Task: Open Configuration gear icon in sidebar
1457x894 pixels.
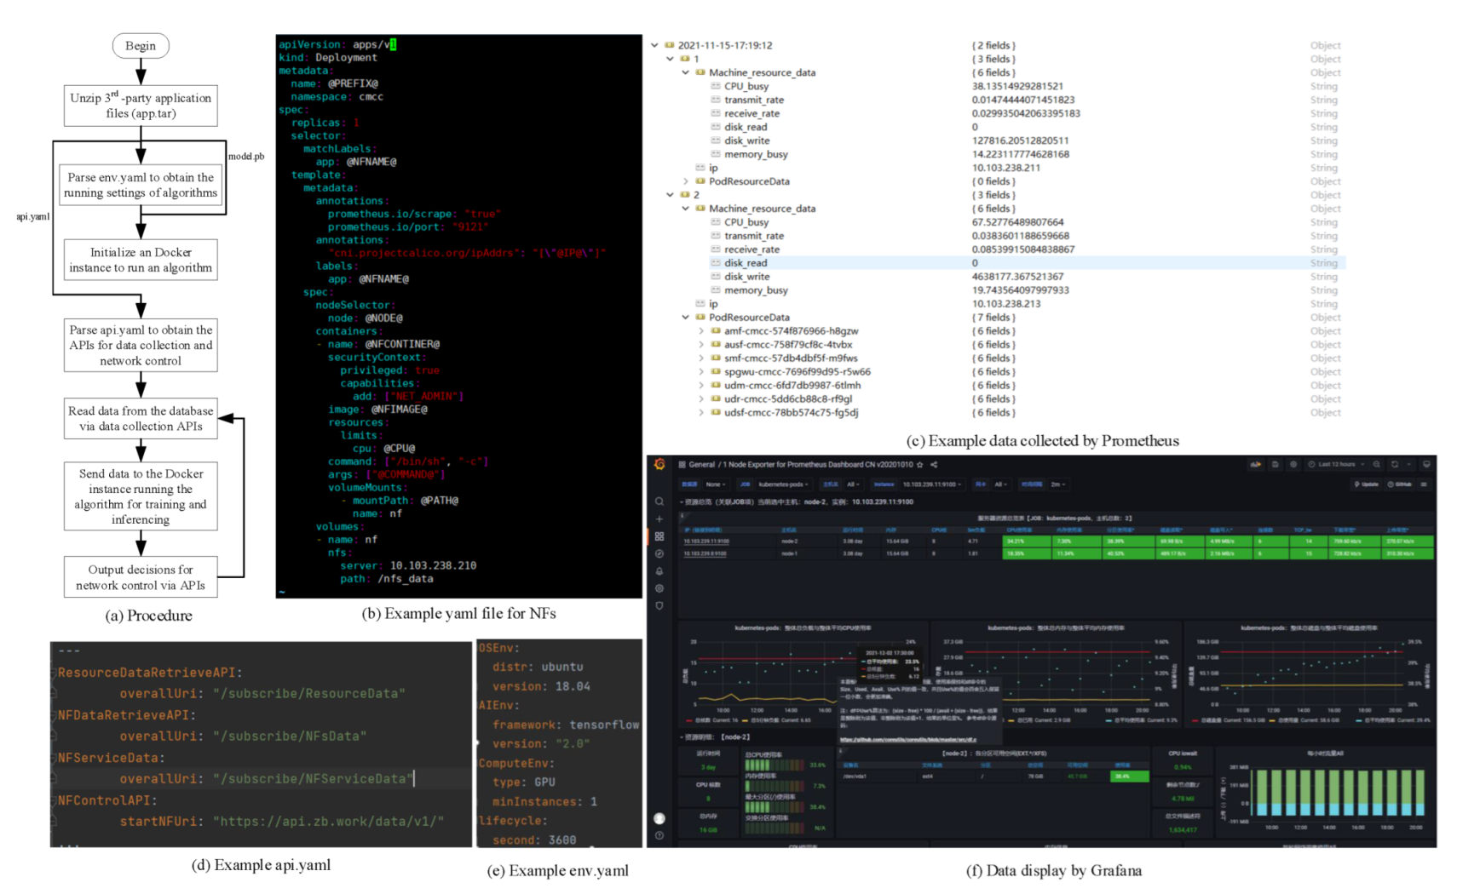Action: click(x=659, y=588)
